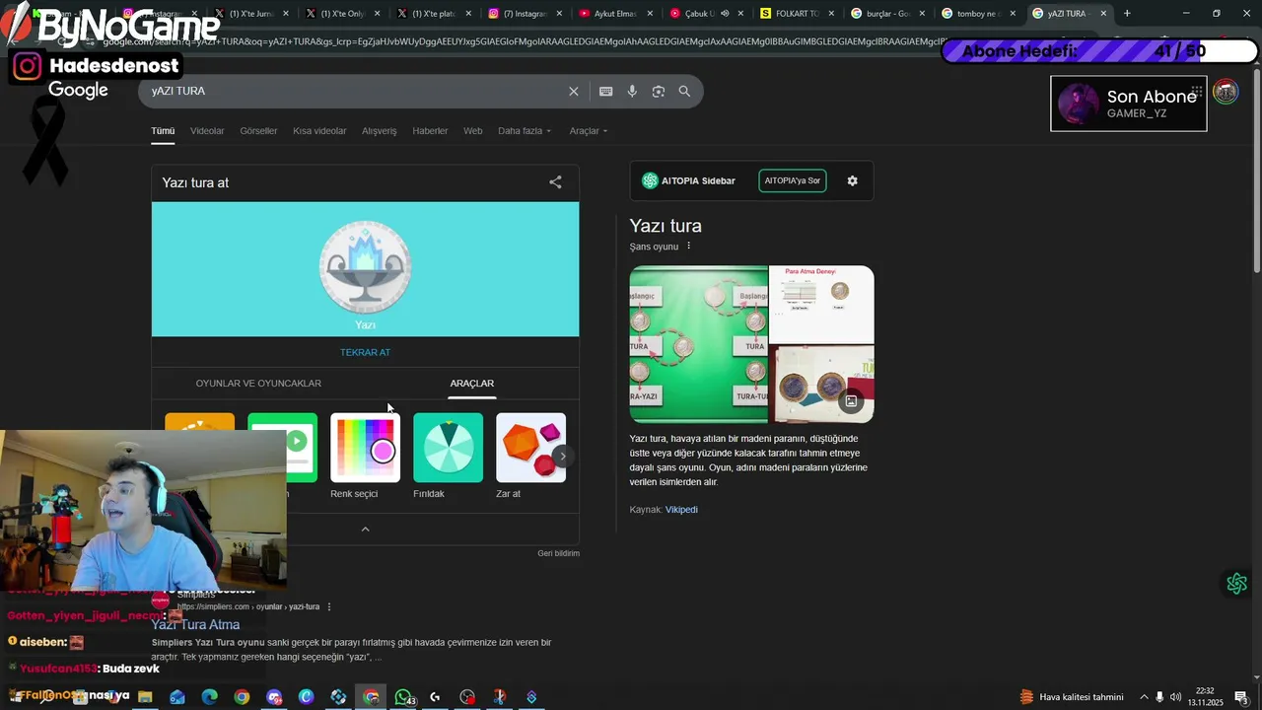This screenshot has height=710, width=1262.
Task: Go to Google homepage via logo
Action: pos(78,91)
